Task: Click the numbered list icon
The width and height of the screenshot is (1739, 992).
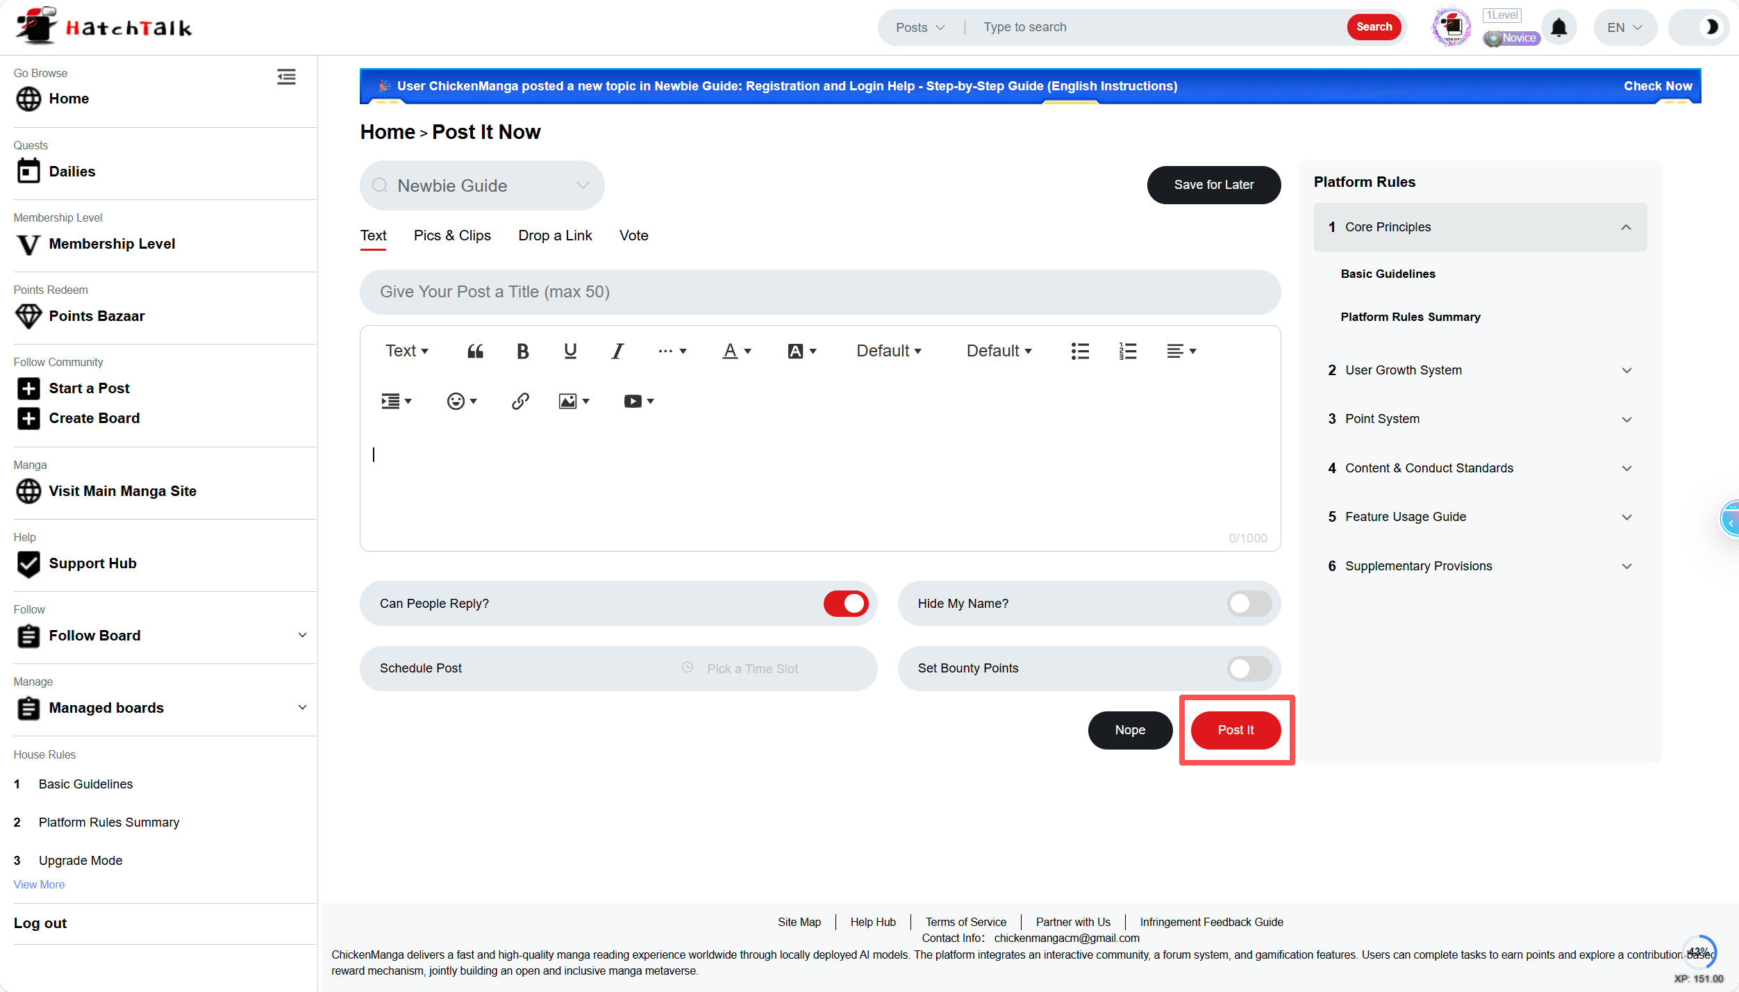Action: (1128, 351)
